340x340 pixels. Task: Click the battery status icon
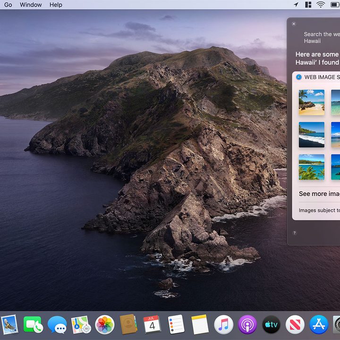pos(335,5)
